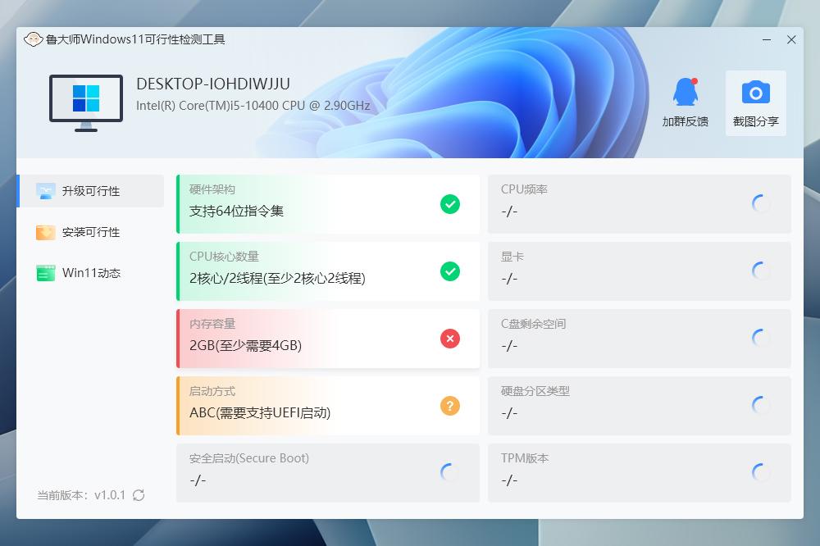Click the 硬盘分区类型 label

click(x=535, y=391)
